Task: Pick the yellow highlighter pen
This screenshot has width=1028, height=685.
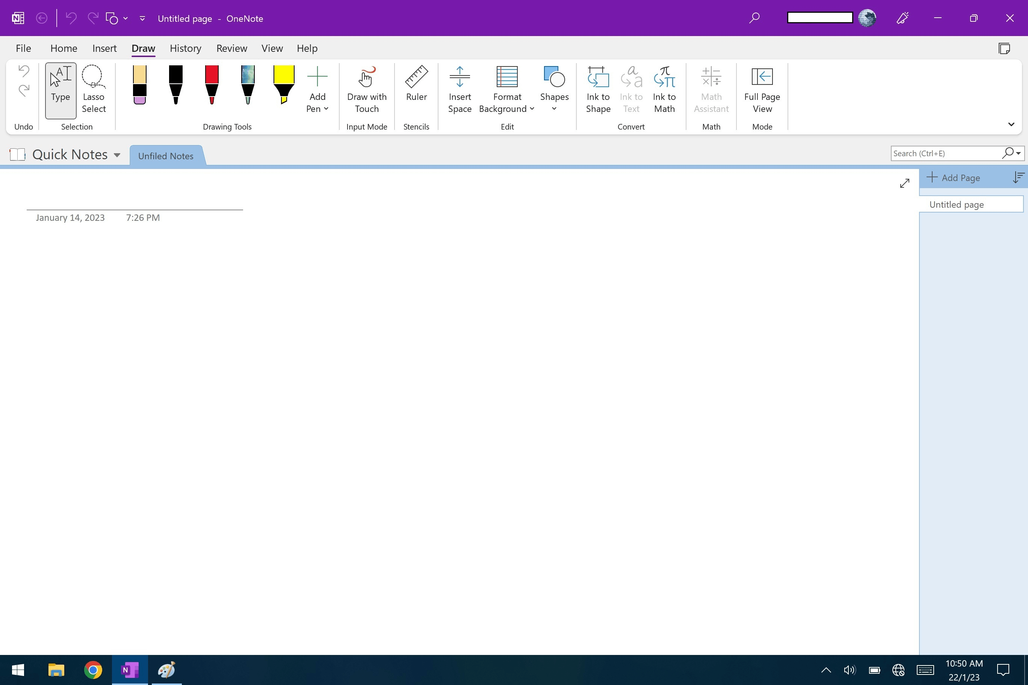Action: coord(284,85)
